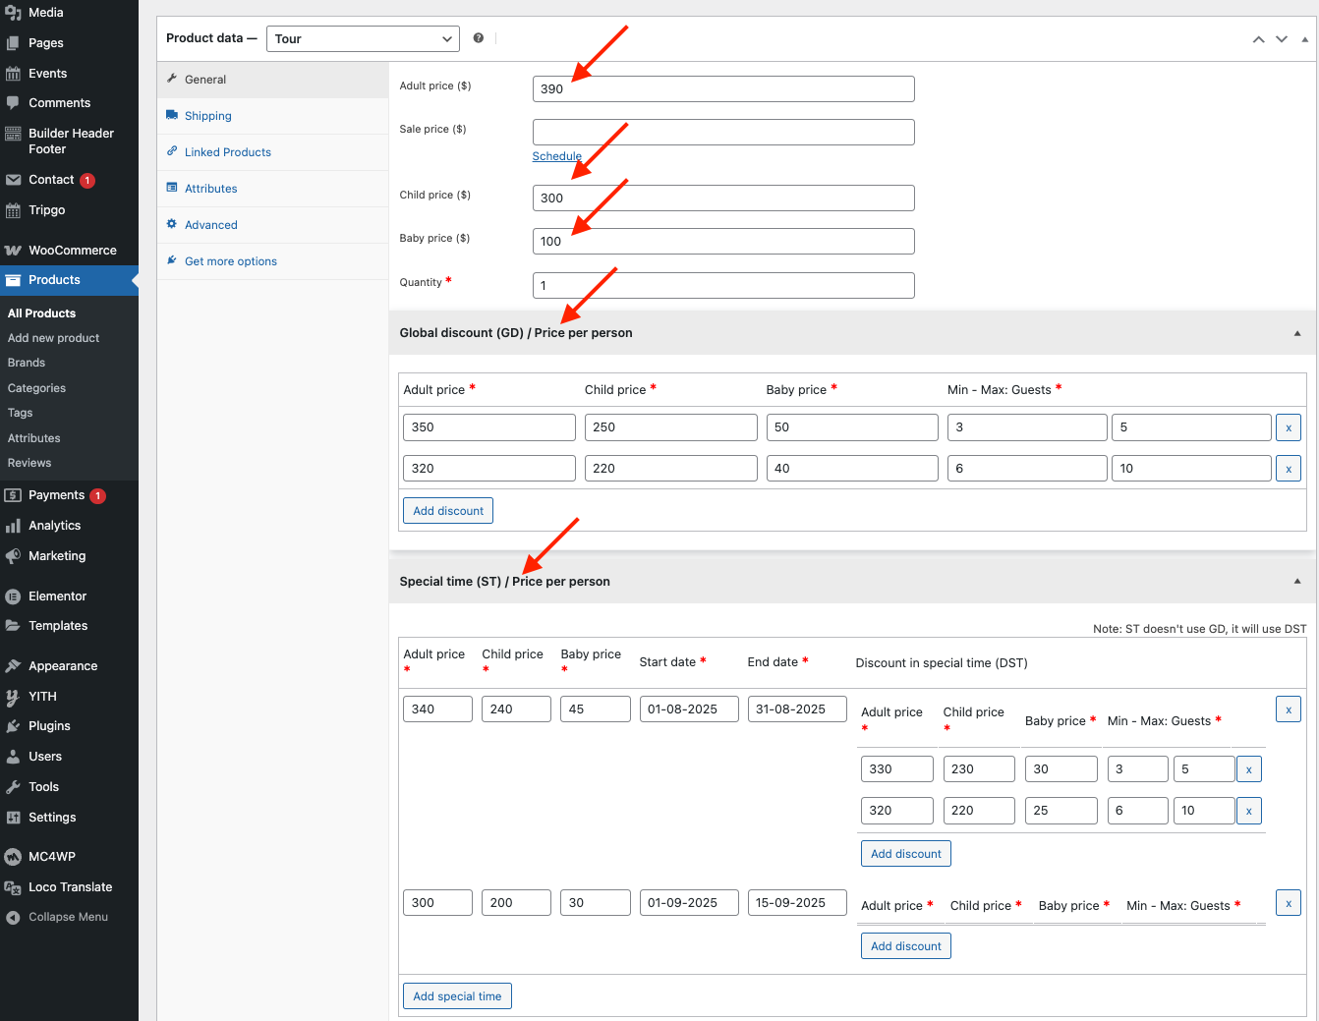1319x1021 pixels.
Task: Open Media from the sidebar icon
Action: pyautogui.click(x=13, y=13)
